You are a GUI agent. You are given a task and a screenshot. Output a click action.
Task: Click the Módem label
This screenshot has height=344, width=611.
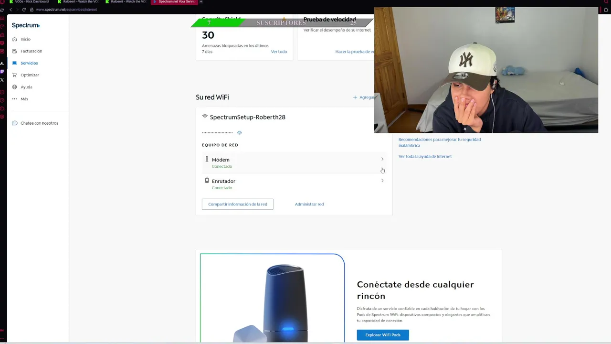point(221,160)
